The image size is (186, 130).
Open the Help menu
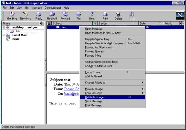(x=67, y=8)
